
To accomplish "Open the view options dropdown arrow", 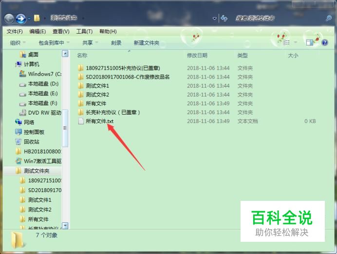I will [x=295, y=42].
